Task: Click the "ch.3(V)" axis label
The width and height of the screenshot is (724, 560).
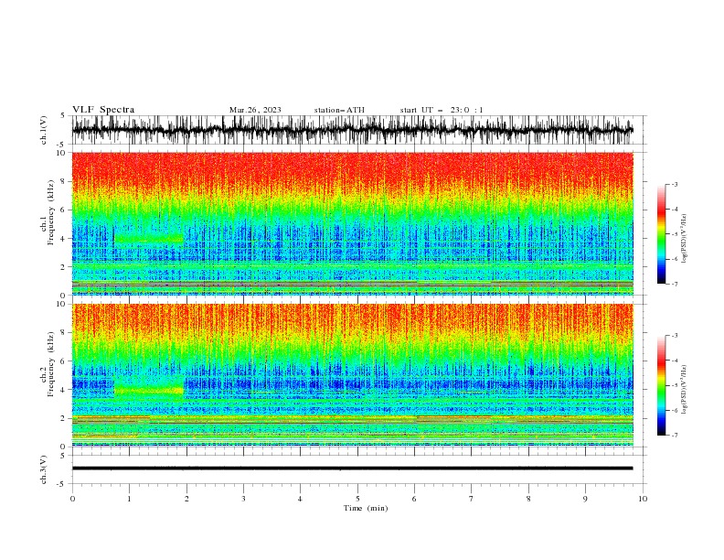Action: 44,469
